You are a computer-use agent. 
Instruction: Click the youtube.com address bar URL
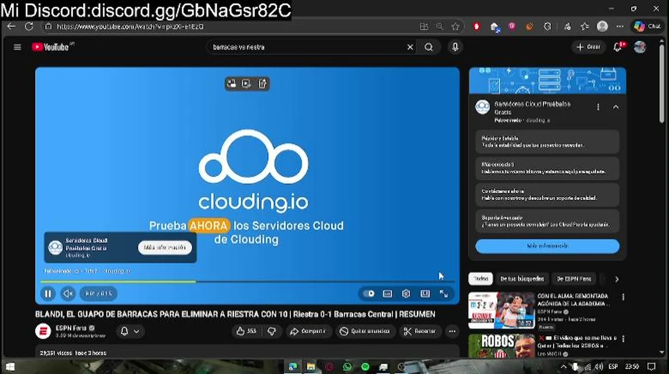130,26
